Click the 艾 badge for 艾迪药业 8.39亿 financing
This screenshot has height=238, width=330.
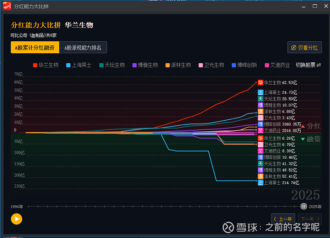pyautogui.click(x=261, y=151)
